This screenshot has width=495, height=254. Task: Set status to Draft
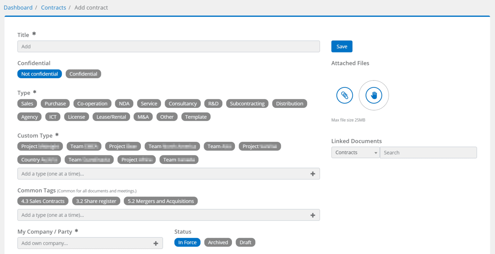[245, 242]
